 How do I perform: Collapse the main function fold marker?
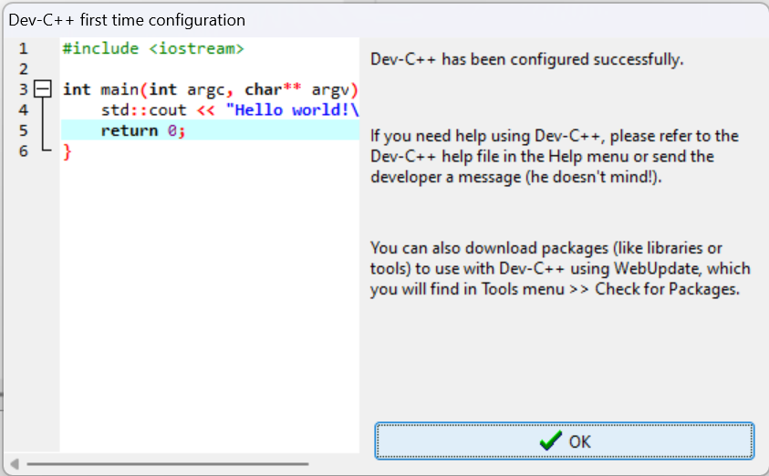[43, 89]
